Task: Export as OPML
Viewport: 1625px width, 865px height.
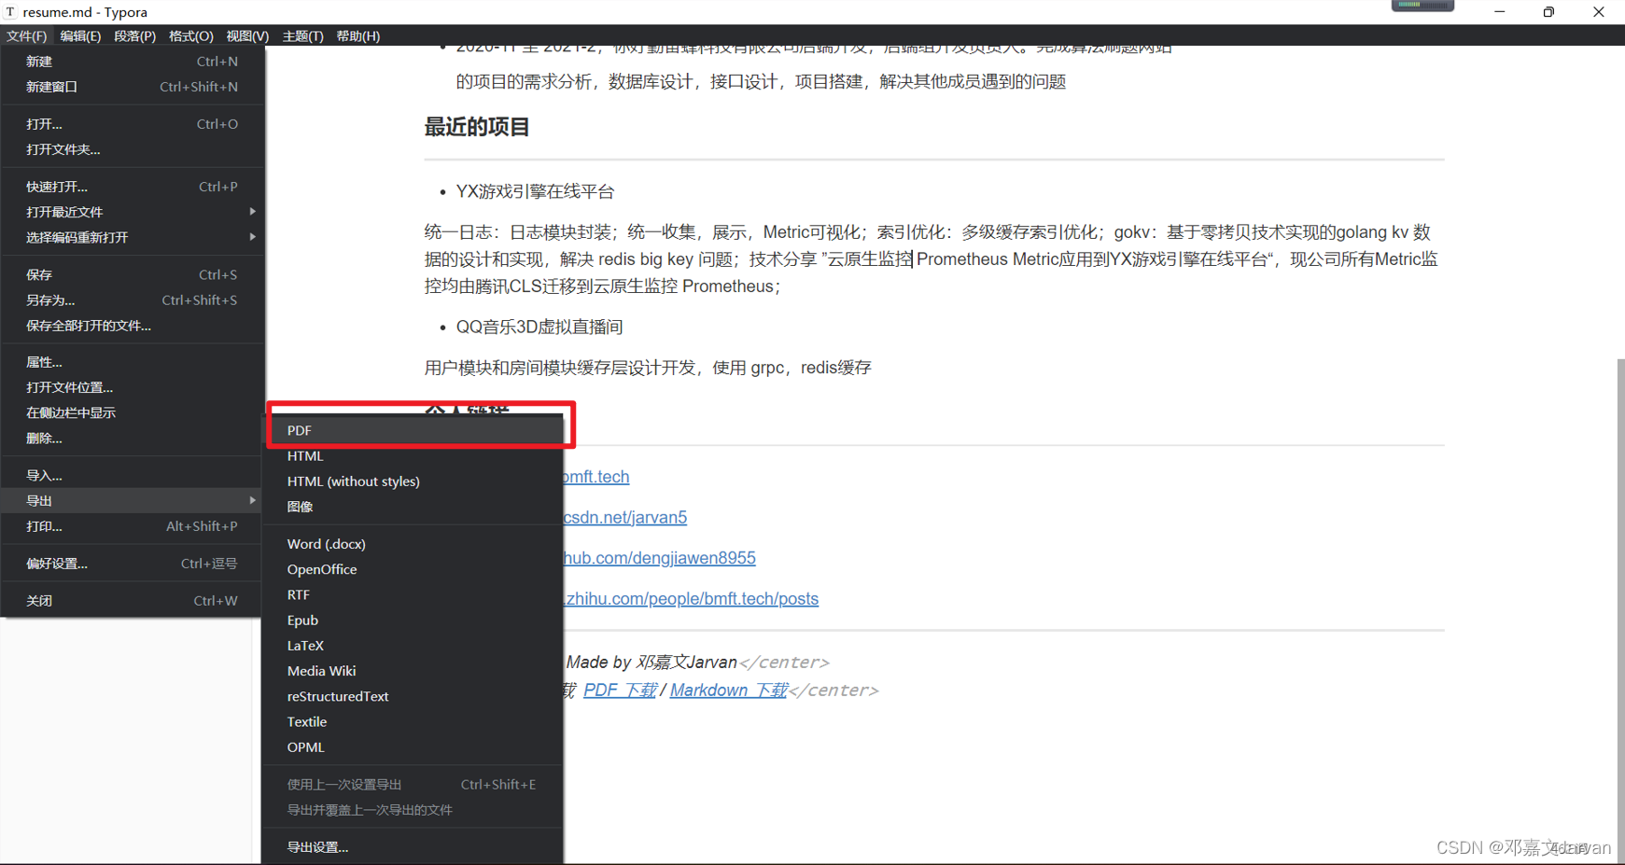Action: coord(414,747)
